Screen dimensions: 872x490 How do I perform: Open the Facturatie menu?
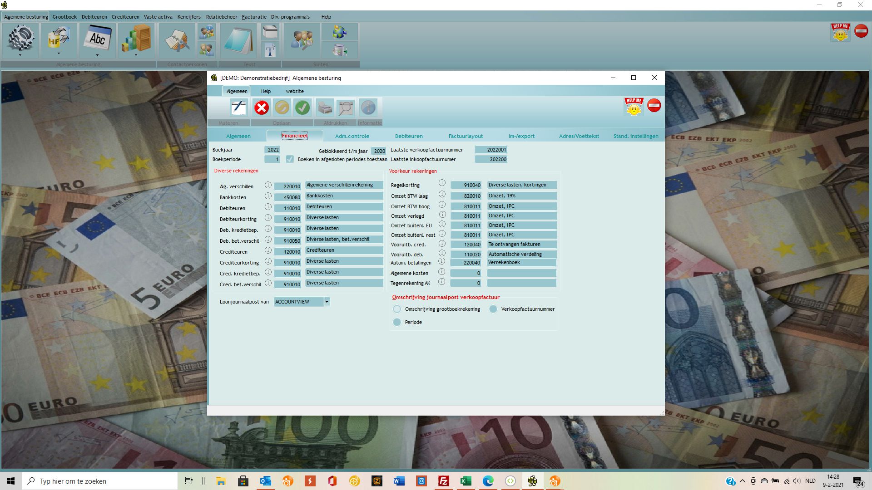254,17
